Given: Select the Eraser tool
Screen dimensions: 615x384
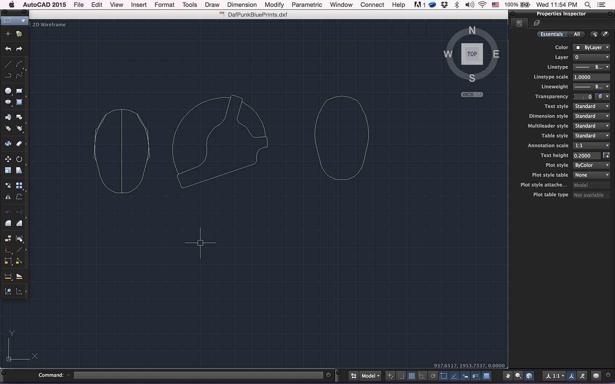Looking at the screenshot, I should (19, 144).
